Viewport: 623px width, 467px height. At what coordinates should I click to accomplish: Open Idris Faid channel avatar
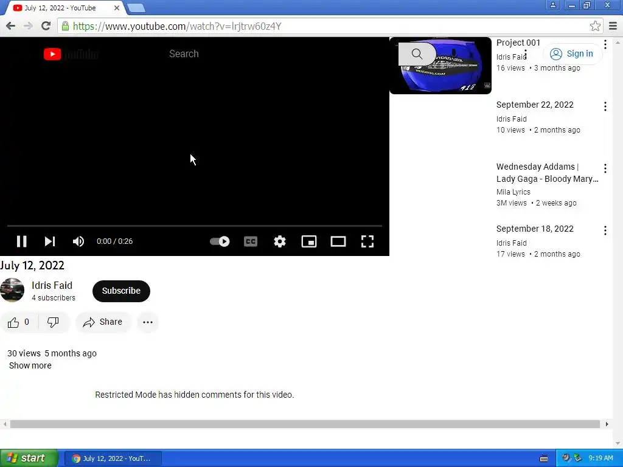pos(12,290)
